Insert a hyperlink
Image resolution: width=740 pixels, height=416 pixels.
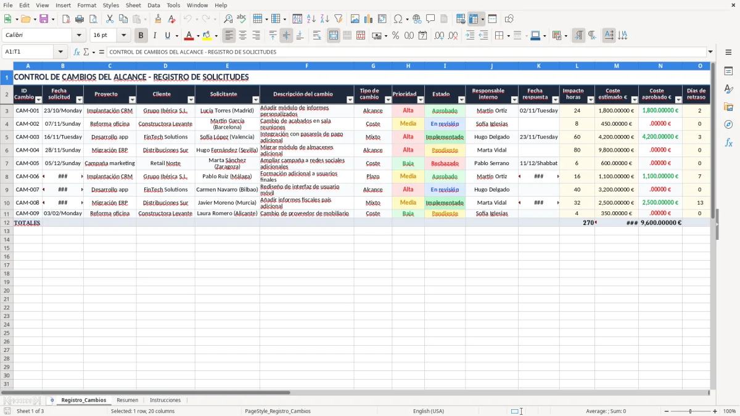417,19
